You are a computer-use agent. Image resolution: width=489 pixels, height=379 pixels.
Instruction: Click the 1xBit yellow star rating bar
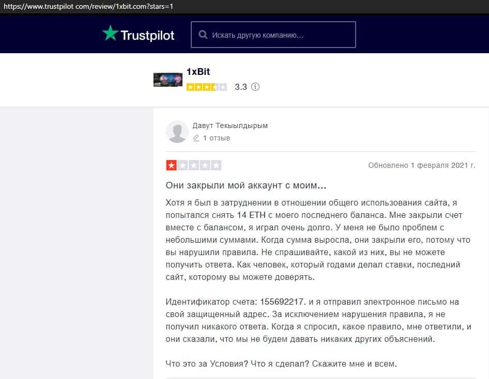pos(206,87)
